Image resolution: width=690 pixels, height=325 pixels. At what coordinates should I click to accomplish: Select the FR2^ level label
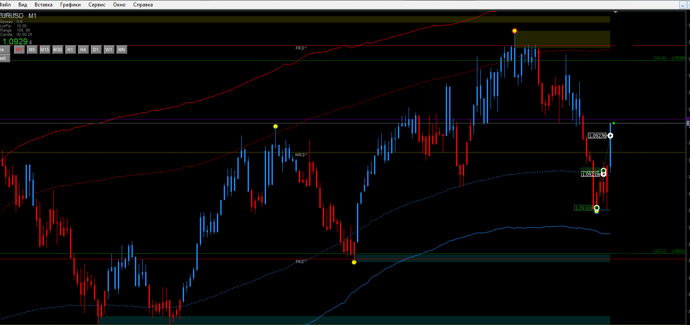pyautogui.click(x=301, y=261)
